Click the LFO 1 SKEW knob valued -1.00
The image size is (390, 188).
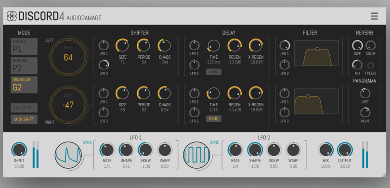coord(145,150)
